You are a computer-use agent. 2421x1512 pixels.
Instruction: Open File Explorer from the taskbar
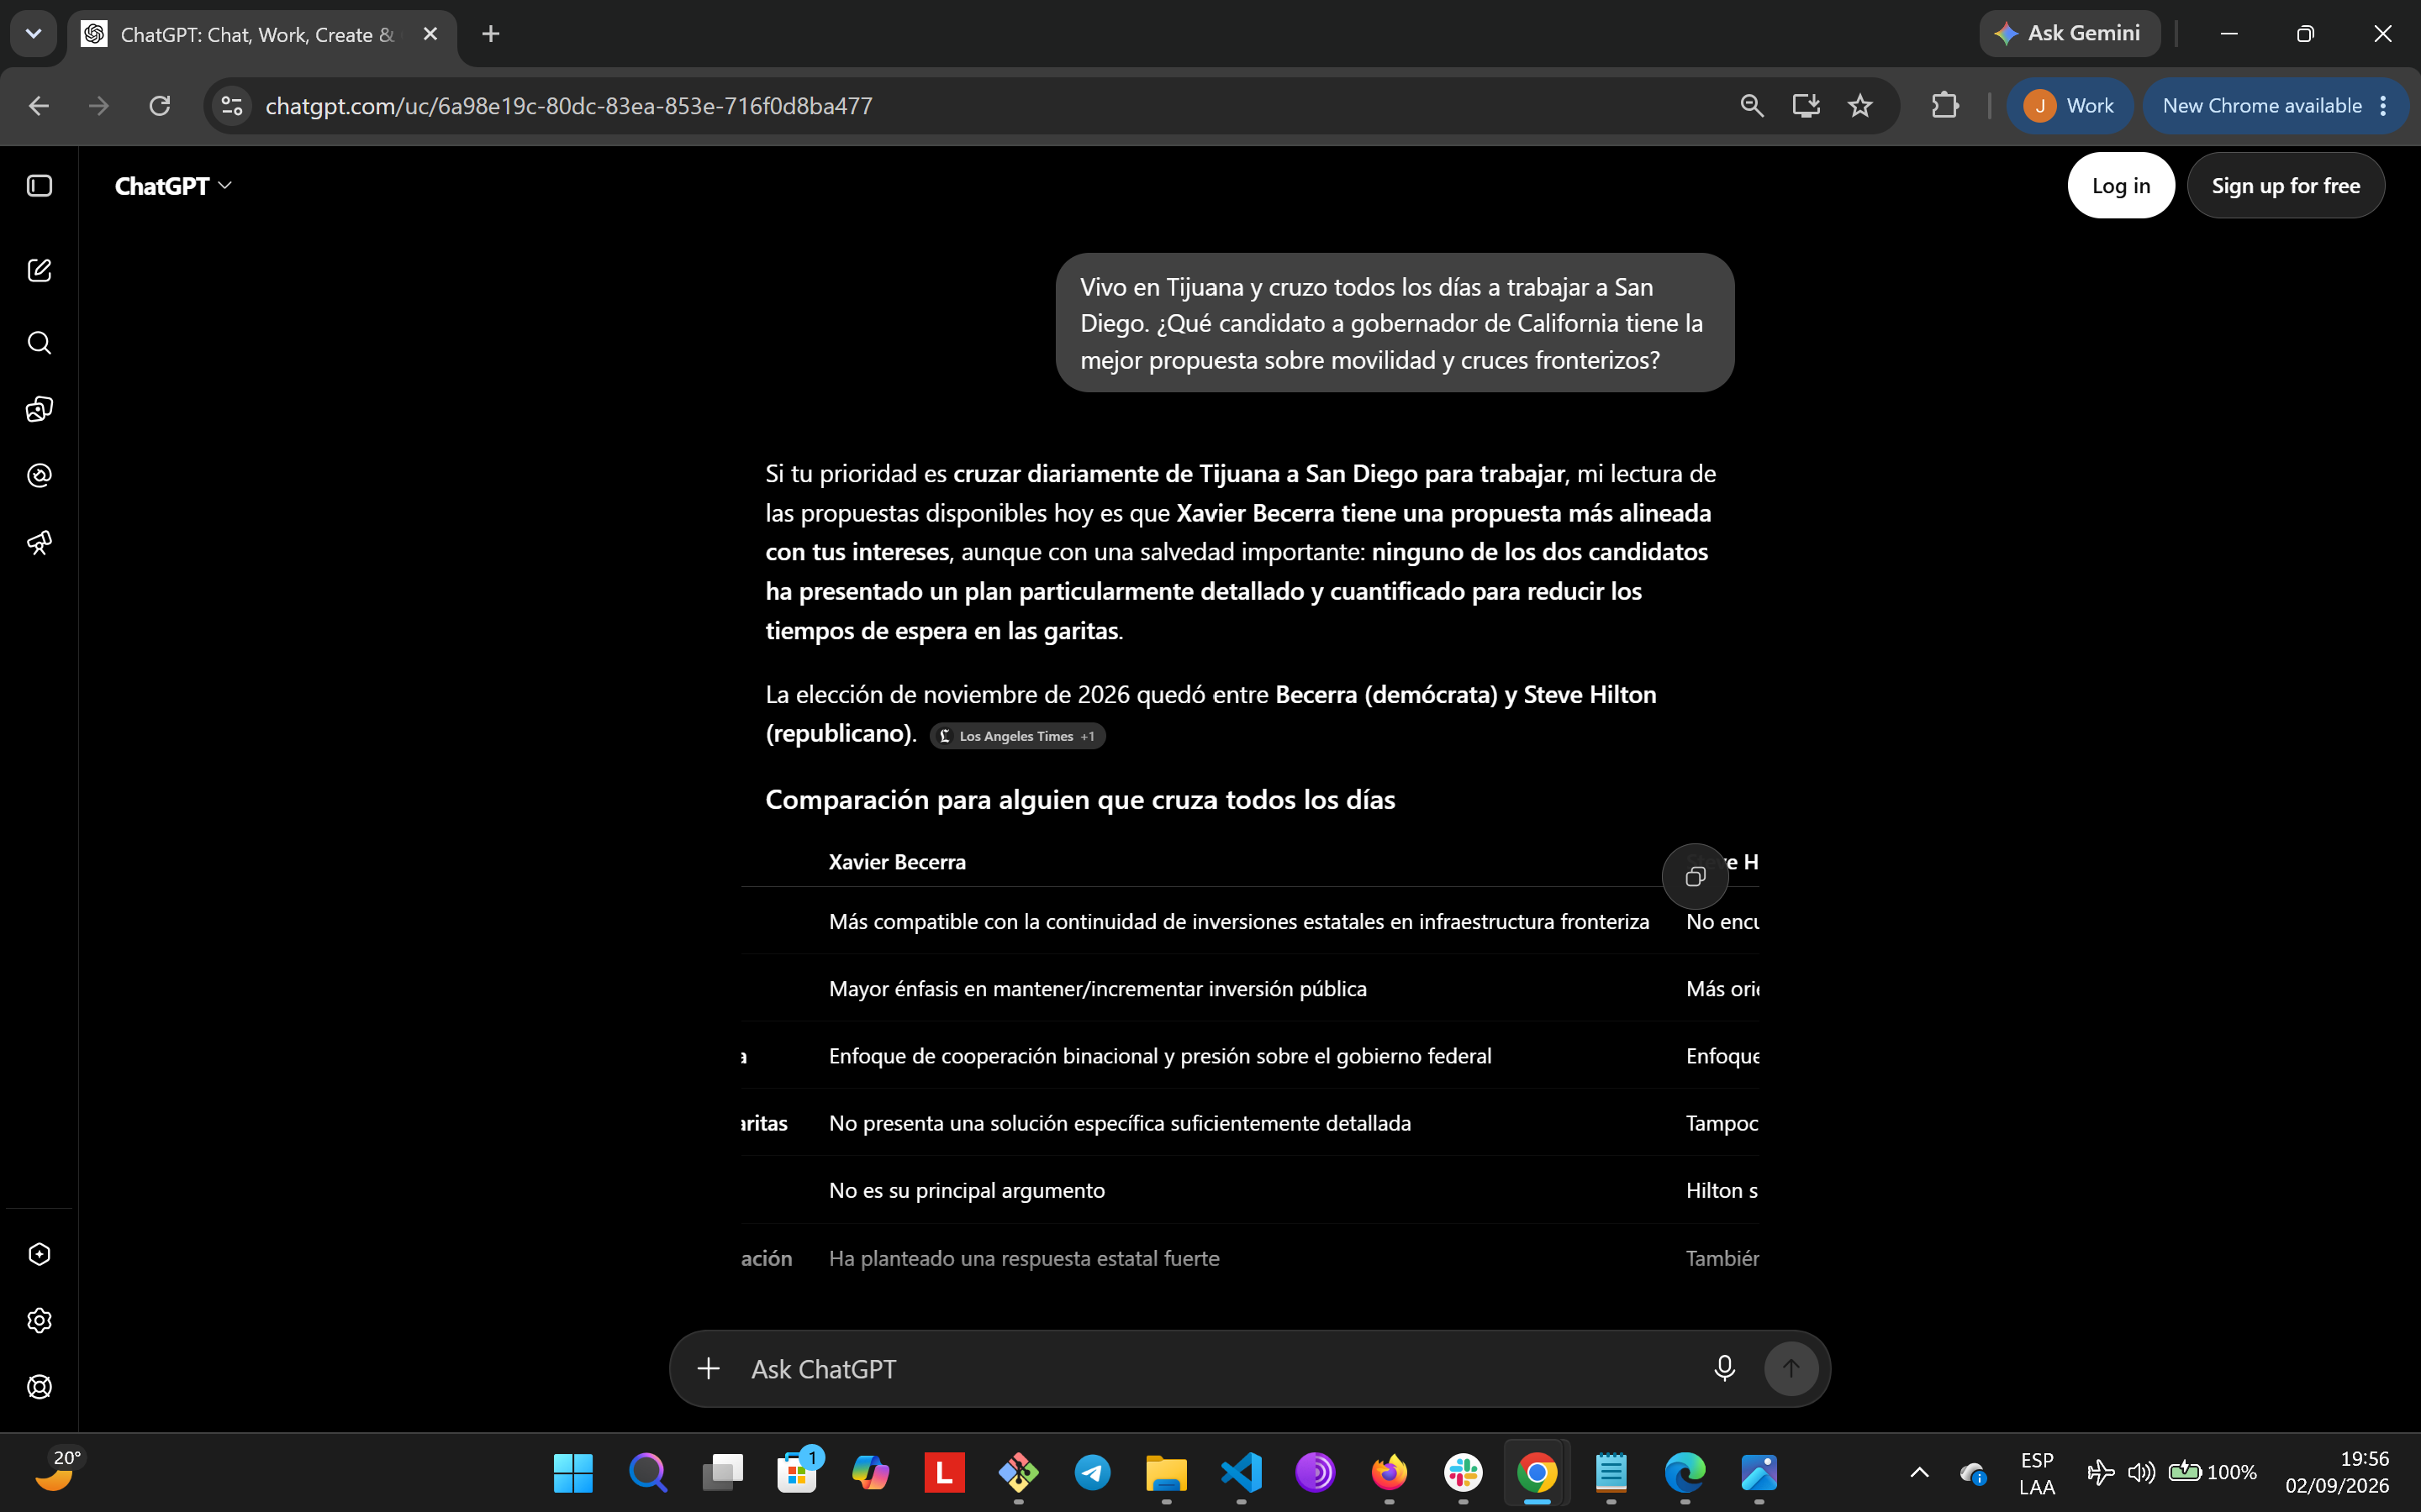tap(1167, 1473)
